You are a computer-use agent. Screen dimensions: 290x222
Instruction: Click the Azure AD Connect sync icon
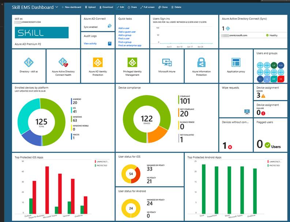point(109,26)
